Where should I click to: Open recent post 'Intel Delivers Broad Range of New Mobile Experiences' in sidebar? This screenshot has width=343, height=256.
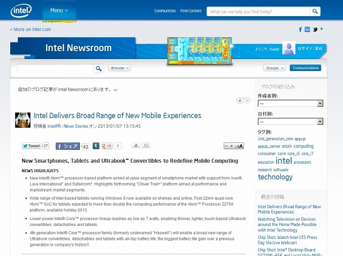click(x=289, y=209)
